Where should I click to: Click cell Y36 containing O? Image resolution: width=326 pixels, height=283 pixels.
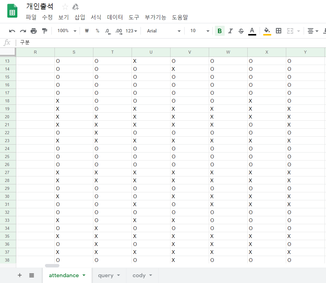pos(305,244)
